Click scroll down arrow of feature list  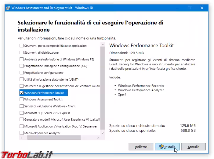pyautogui.click(x=103, y=133)
